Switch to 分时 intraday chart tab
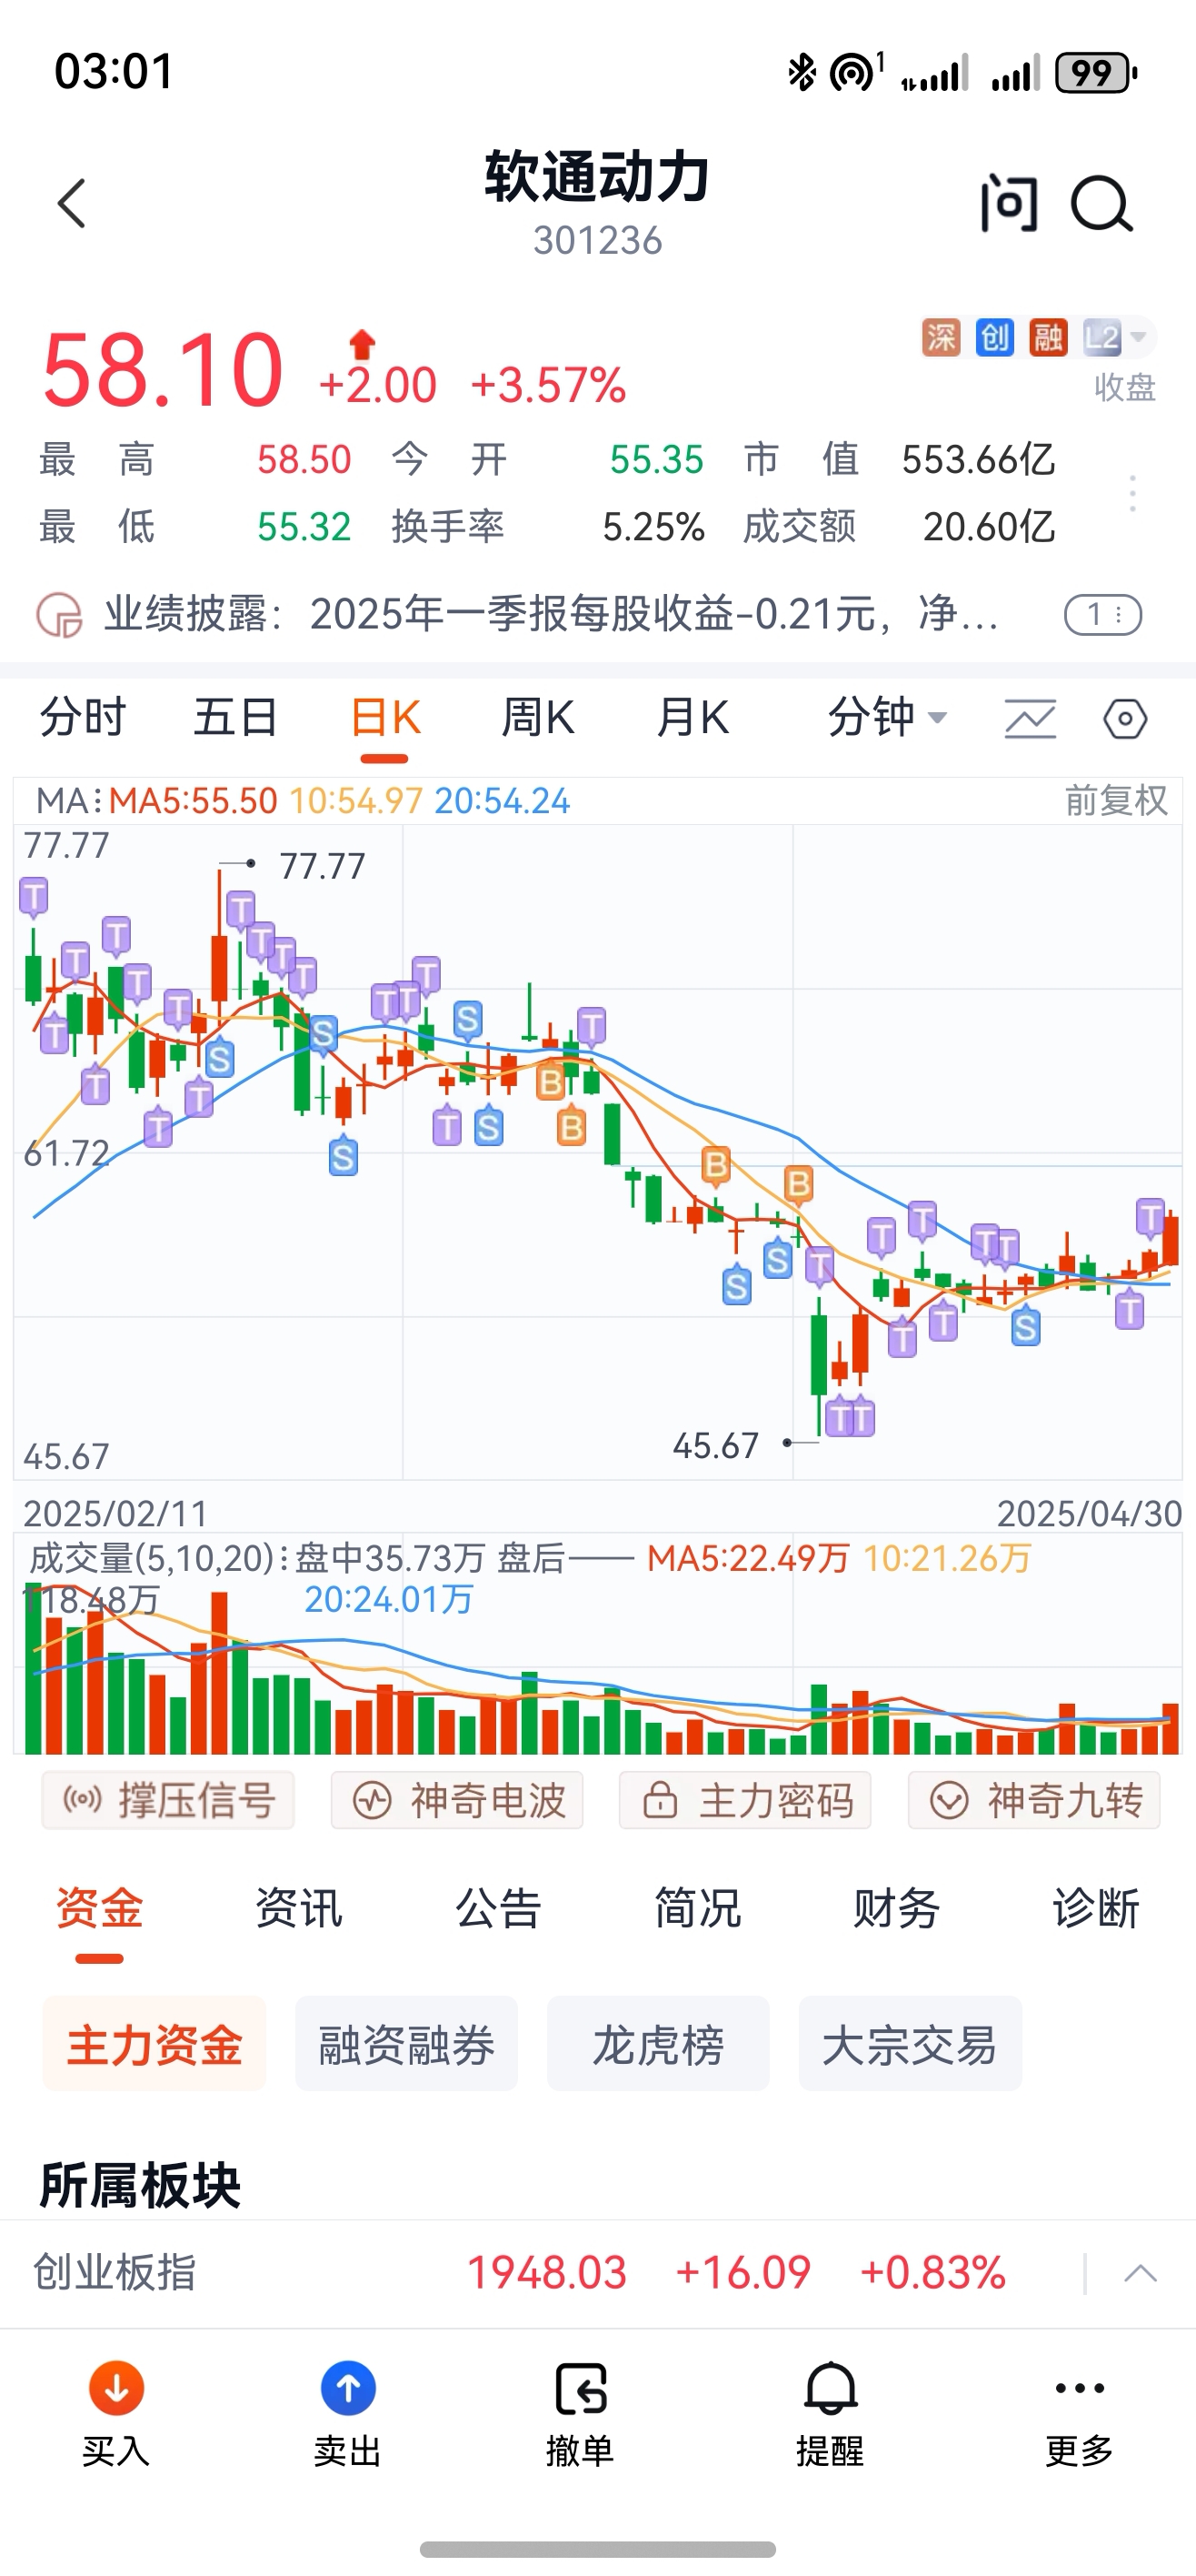1196x2576 pixels. coord(83,718)
